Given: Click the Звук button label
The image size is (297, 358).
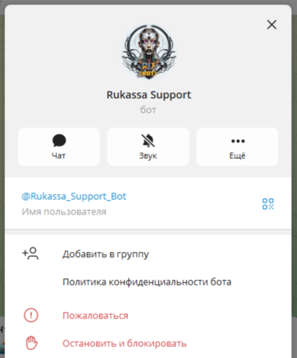Looking at the screenshot, I should pyautogui.click(x=148, y=156).
